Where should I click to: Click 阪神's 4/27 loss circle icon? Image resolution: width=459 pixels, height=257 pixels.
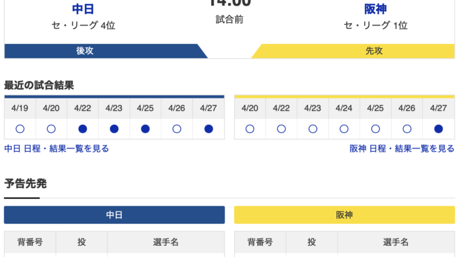click(x=438, y=129)
